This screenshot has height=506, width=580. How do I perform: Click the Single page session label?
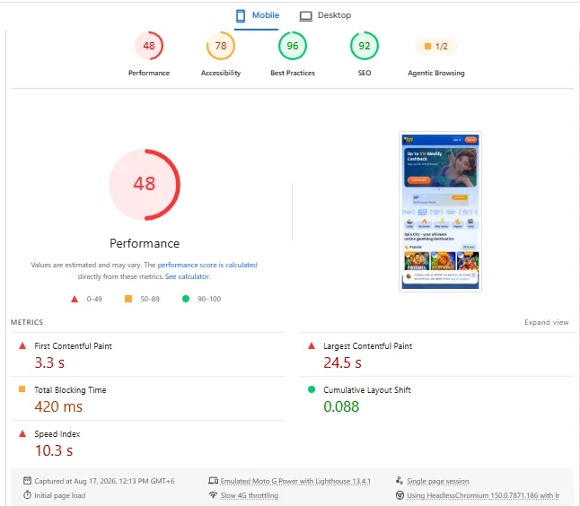pyautogui.click(x=437, y=481)
